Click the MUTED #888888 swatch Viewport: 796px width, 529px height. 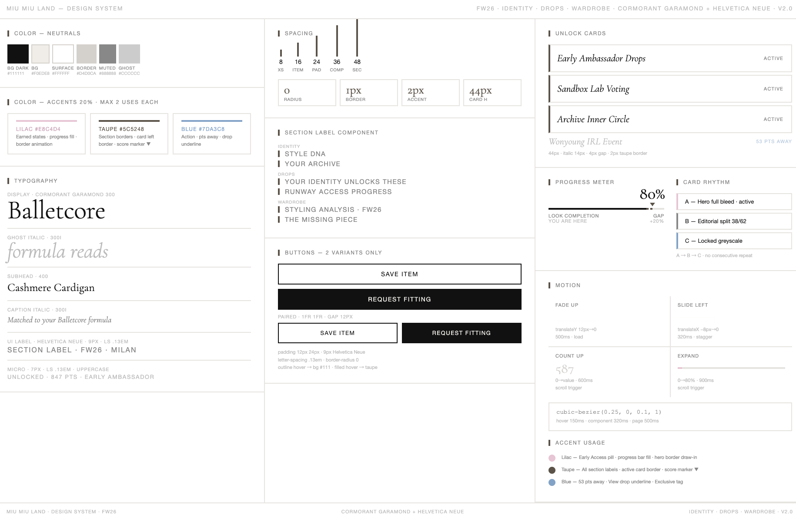107,54
